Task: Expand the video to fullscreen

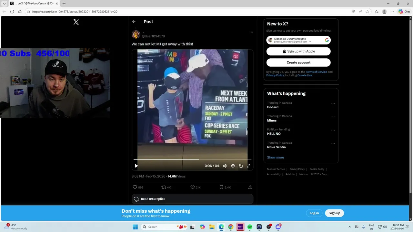Action: (248, 166)
